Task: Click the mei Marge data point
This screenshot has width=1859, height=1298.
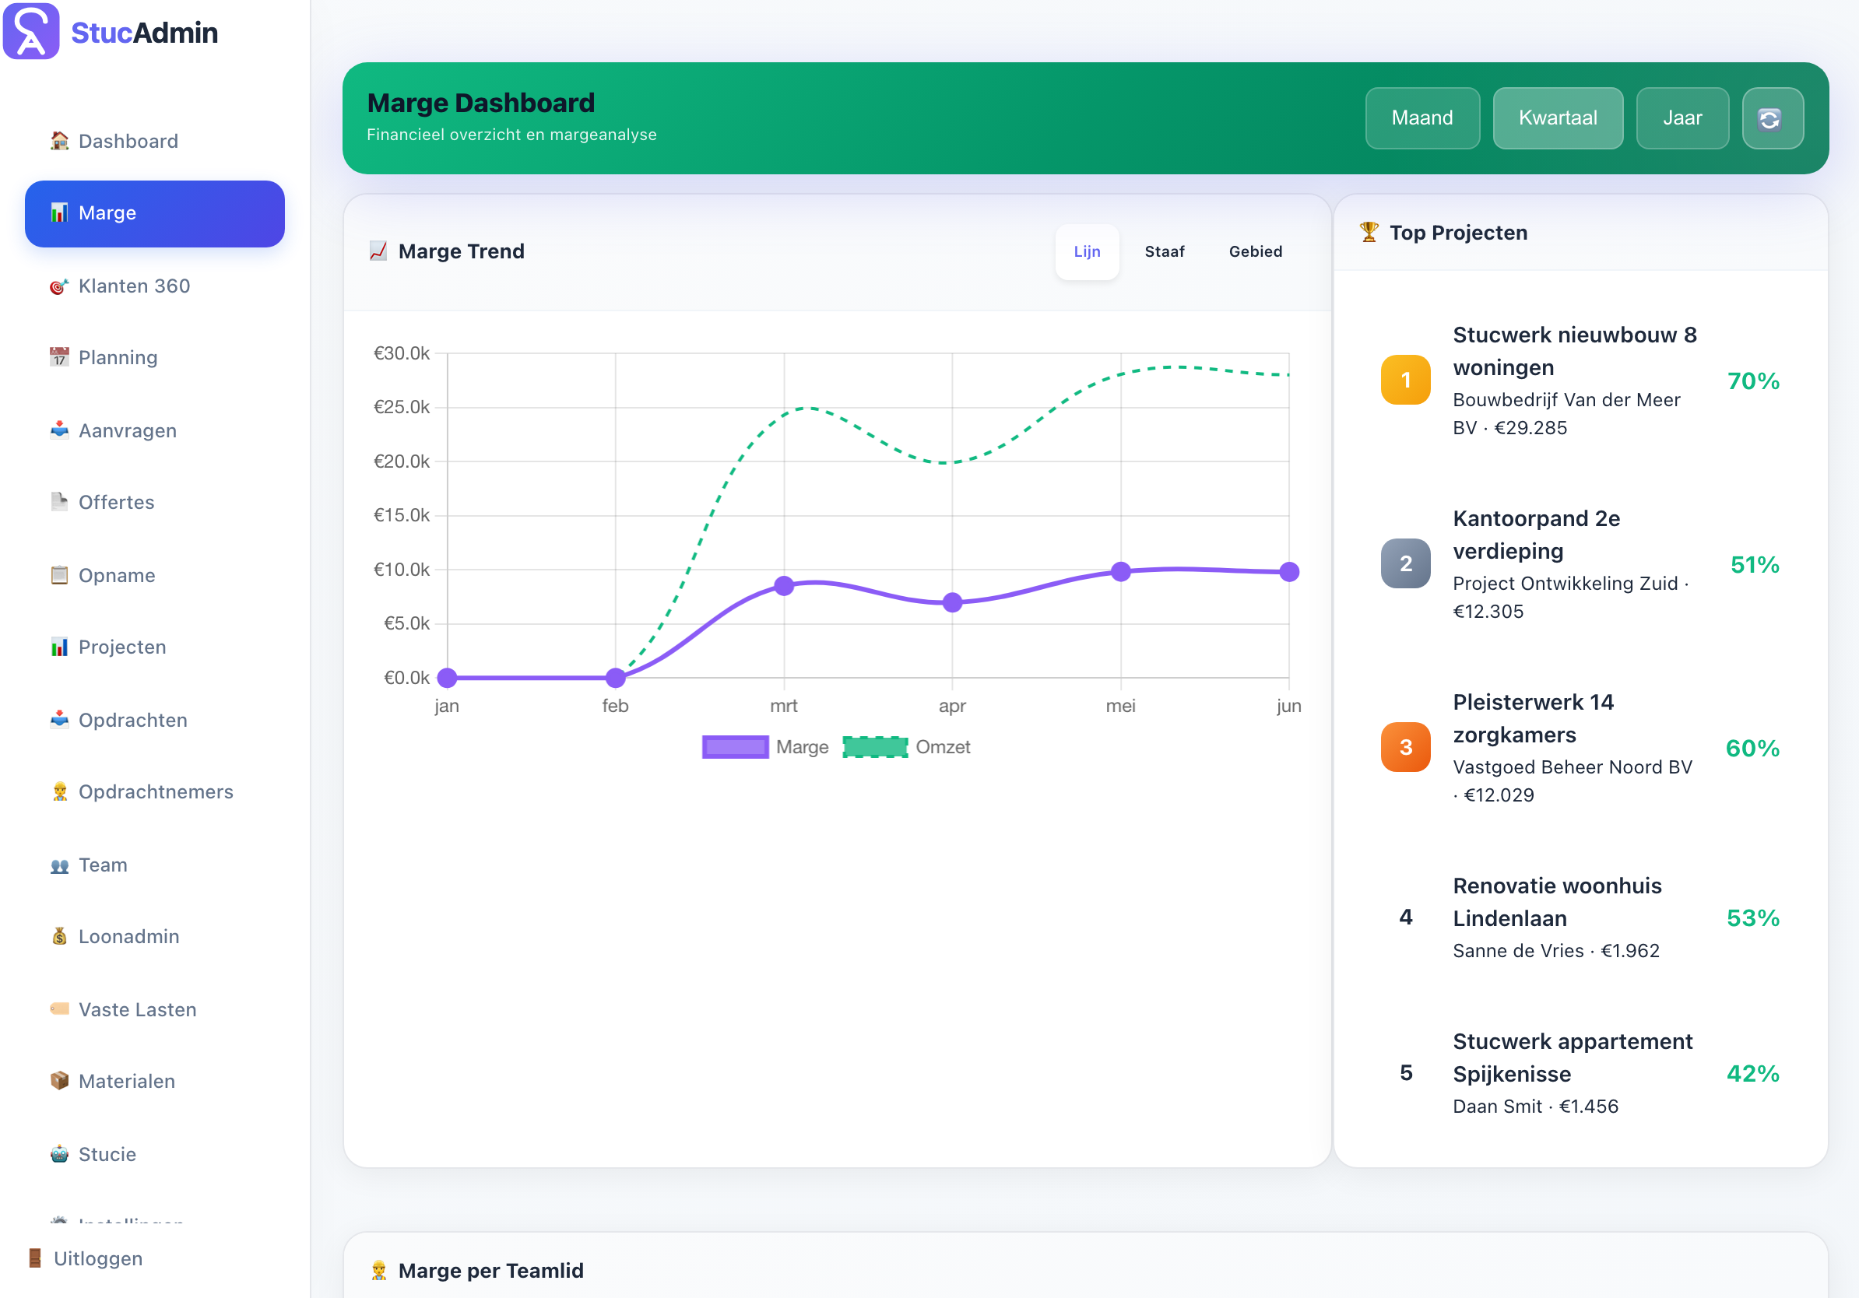Action: click(x=1120, y=572)
